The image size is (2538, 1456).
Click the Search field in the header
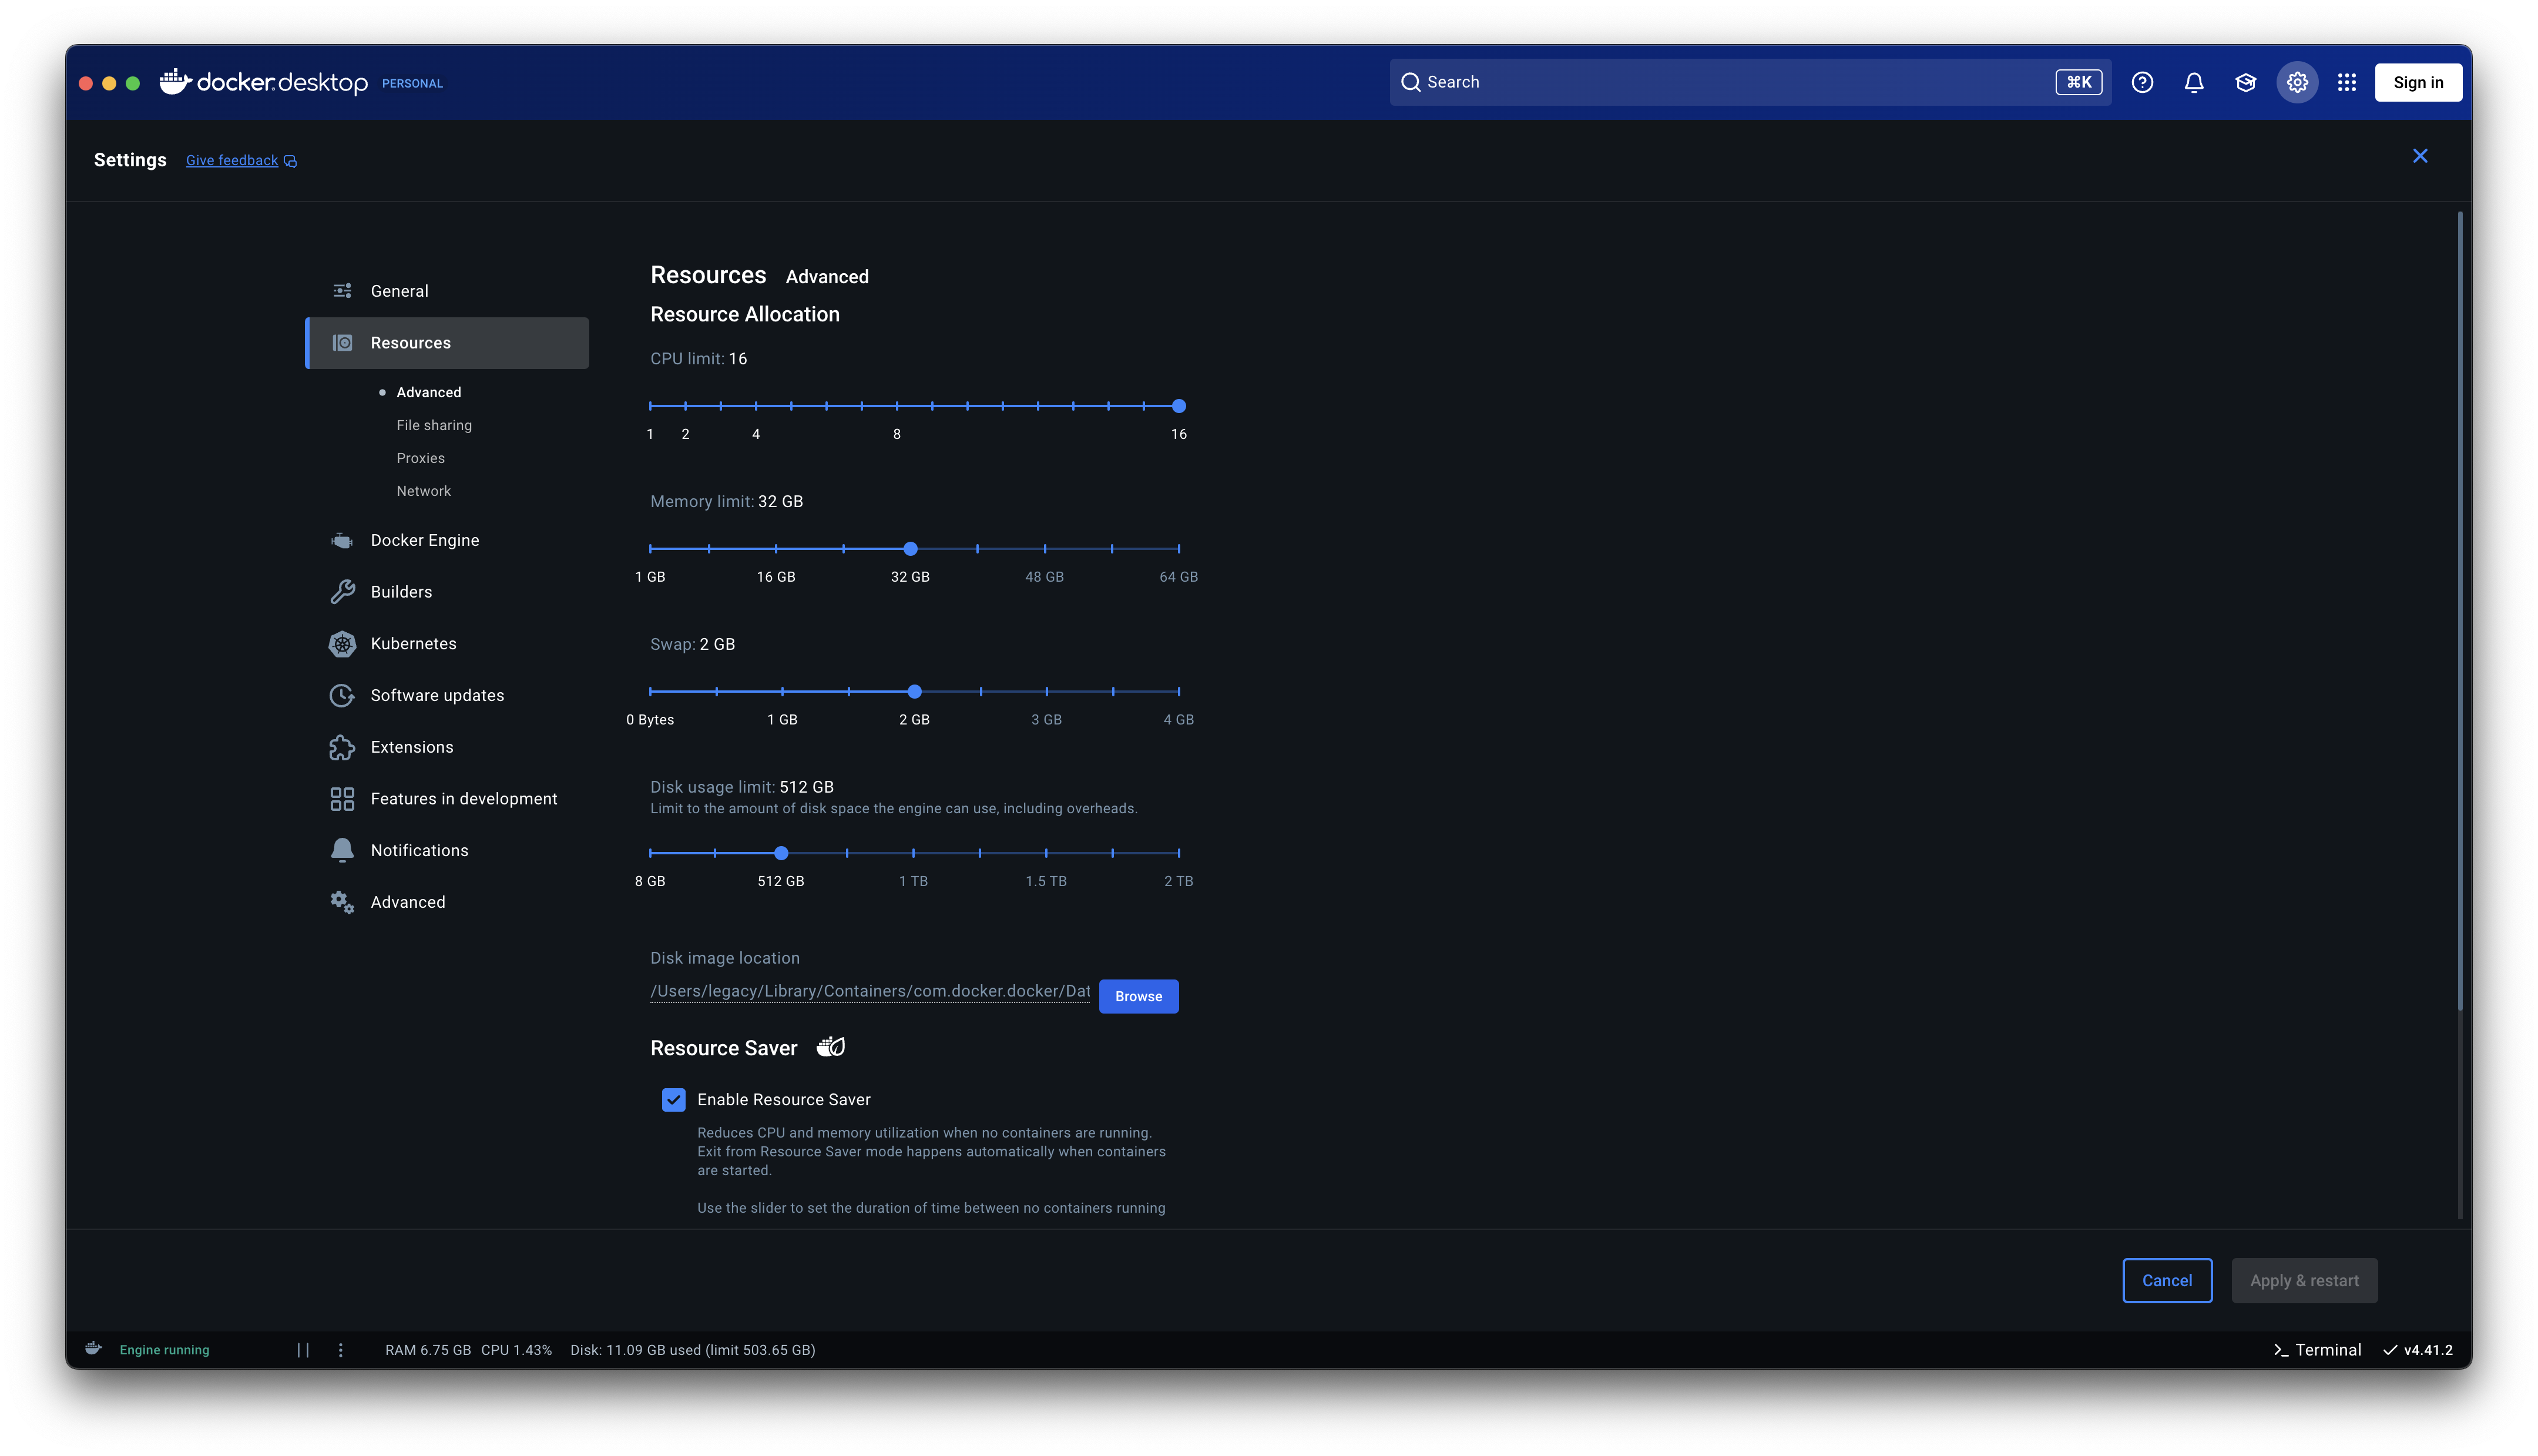[1730, 82]
